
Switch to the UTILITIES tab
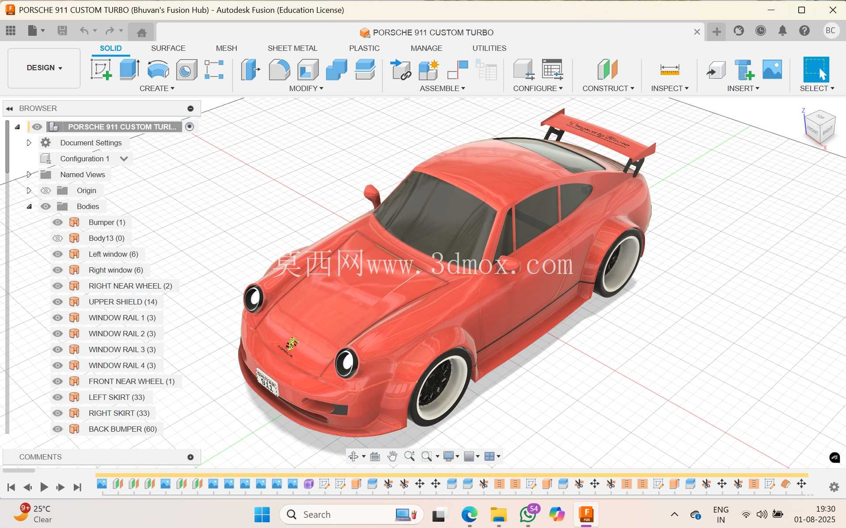click(x=489, y=48)
